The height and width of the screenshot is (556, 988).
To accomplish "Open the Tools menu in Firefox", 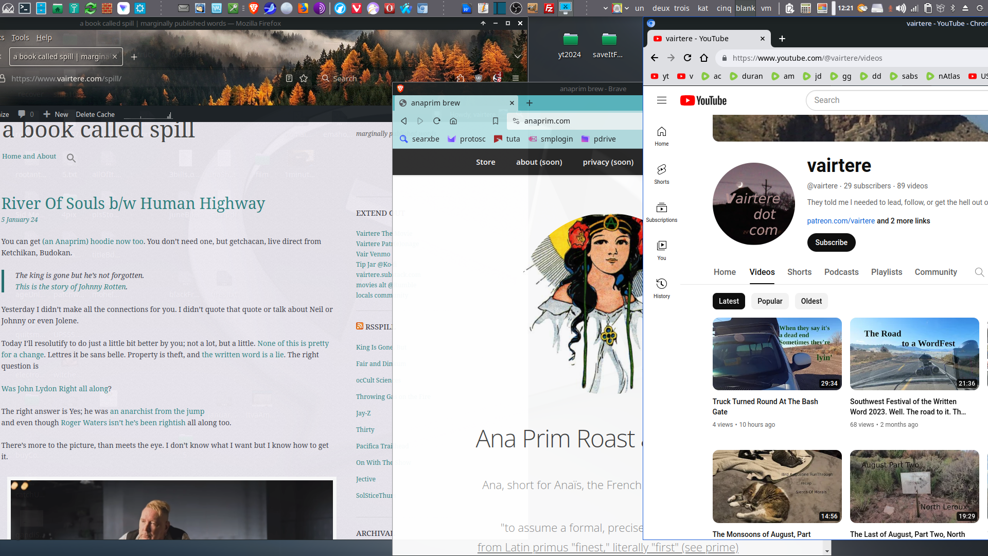I will [20, 38].
